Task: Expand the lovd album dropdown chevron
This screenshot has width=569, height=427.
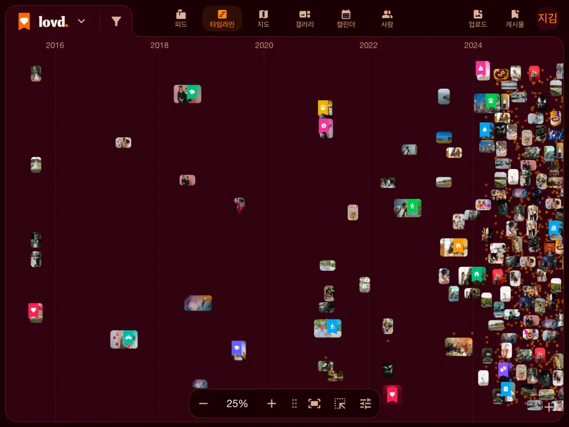Action: 82,21
